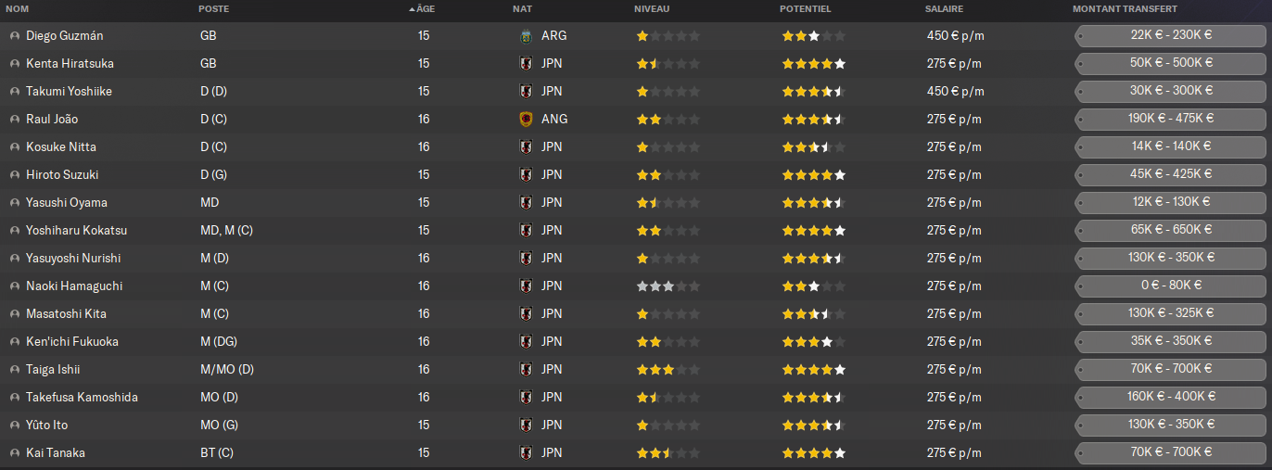Click the Angola flag in Raul João's row
This screenshot has width=1272, height=470.
(527, 120)
